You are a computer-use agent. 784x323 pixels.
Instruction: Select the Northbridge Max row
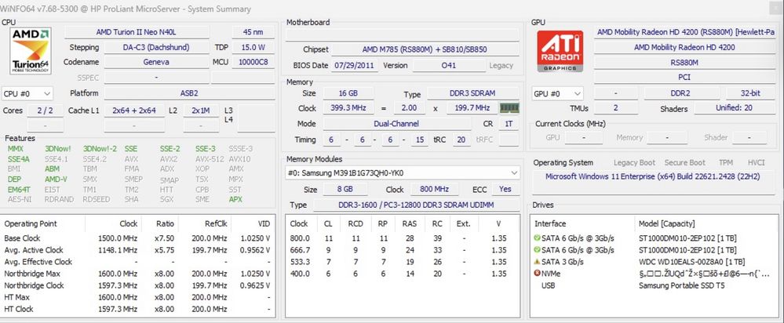(x=138, y=274)
